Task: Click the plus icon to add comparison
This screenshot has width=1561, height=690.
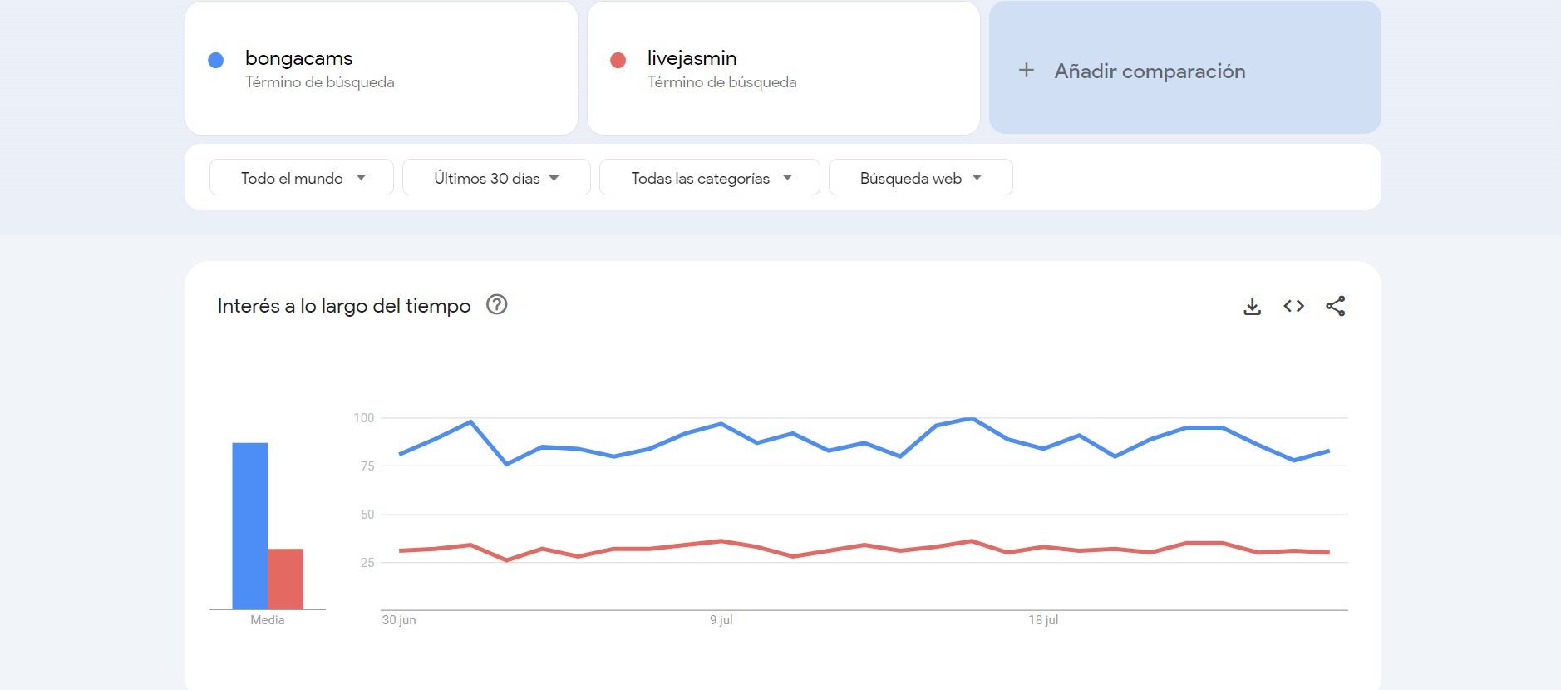Action: click(x=1027, y=71)
